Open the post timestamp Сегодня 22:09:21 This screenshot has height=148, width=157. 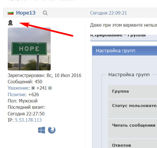pyautogui.click(x=108, y=13)
